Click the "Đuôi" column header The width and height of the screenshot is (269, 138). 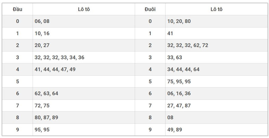[150, 9]
